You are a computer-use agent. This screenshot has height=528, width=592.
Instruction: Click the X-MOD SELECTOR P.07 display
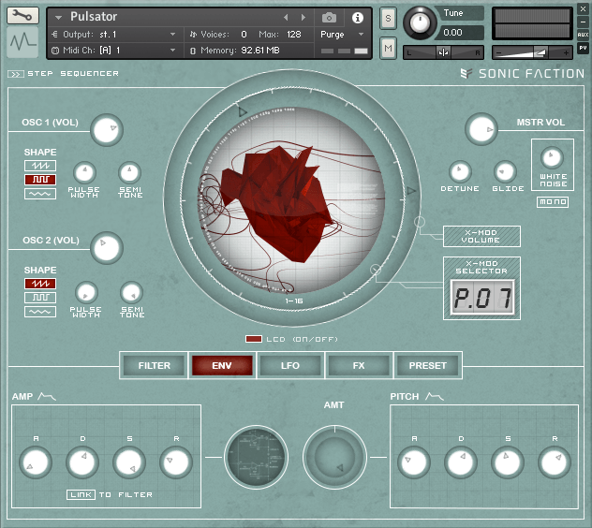(481, 297)
